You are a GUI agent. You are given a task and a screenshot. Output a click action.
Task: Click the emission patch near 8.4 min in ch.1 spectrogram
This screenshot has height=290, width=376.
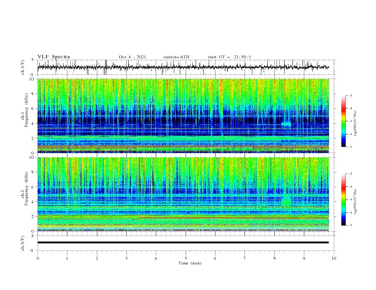[286, 124]
